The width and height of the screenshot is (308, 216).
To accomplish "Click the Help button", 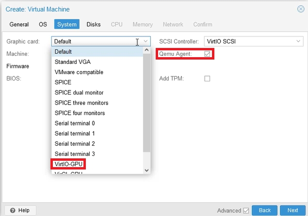I will point(19,210).
